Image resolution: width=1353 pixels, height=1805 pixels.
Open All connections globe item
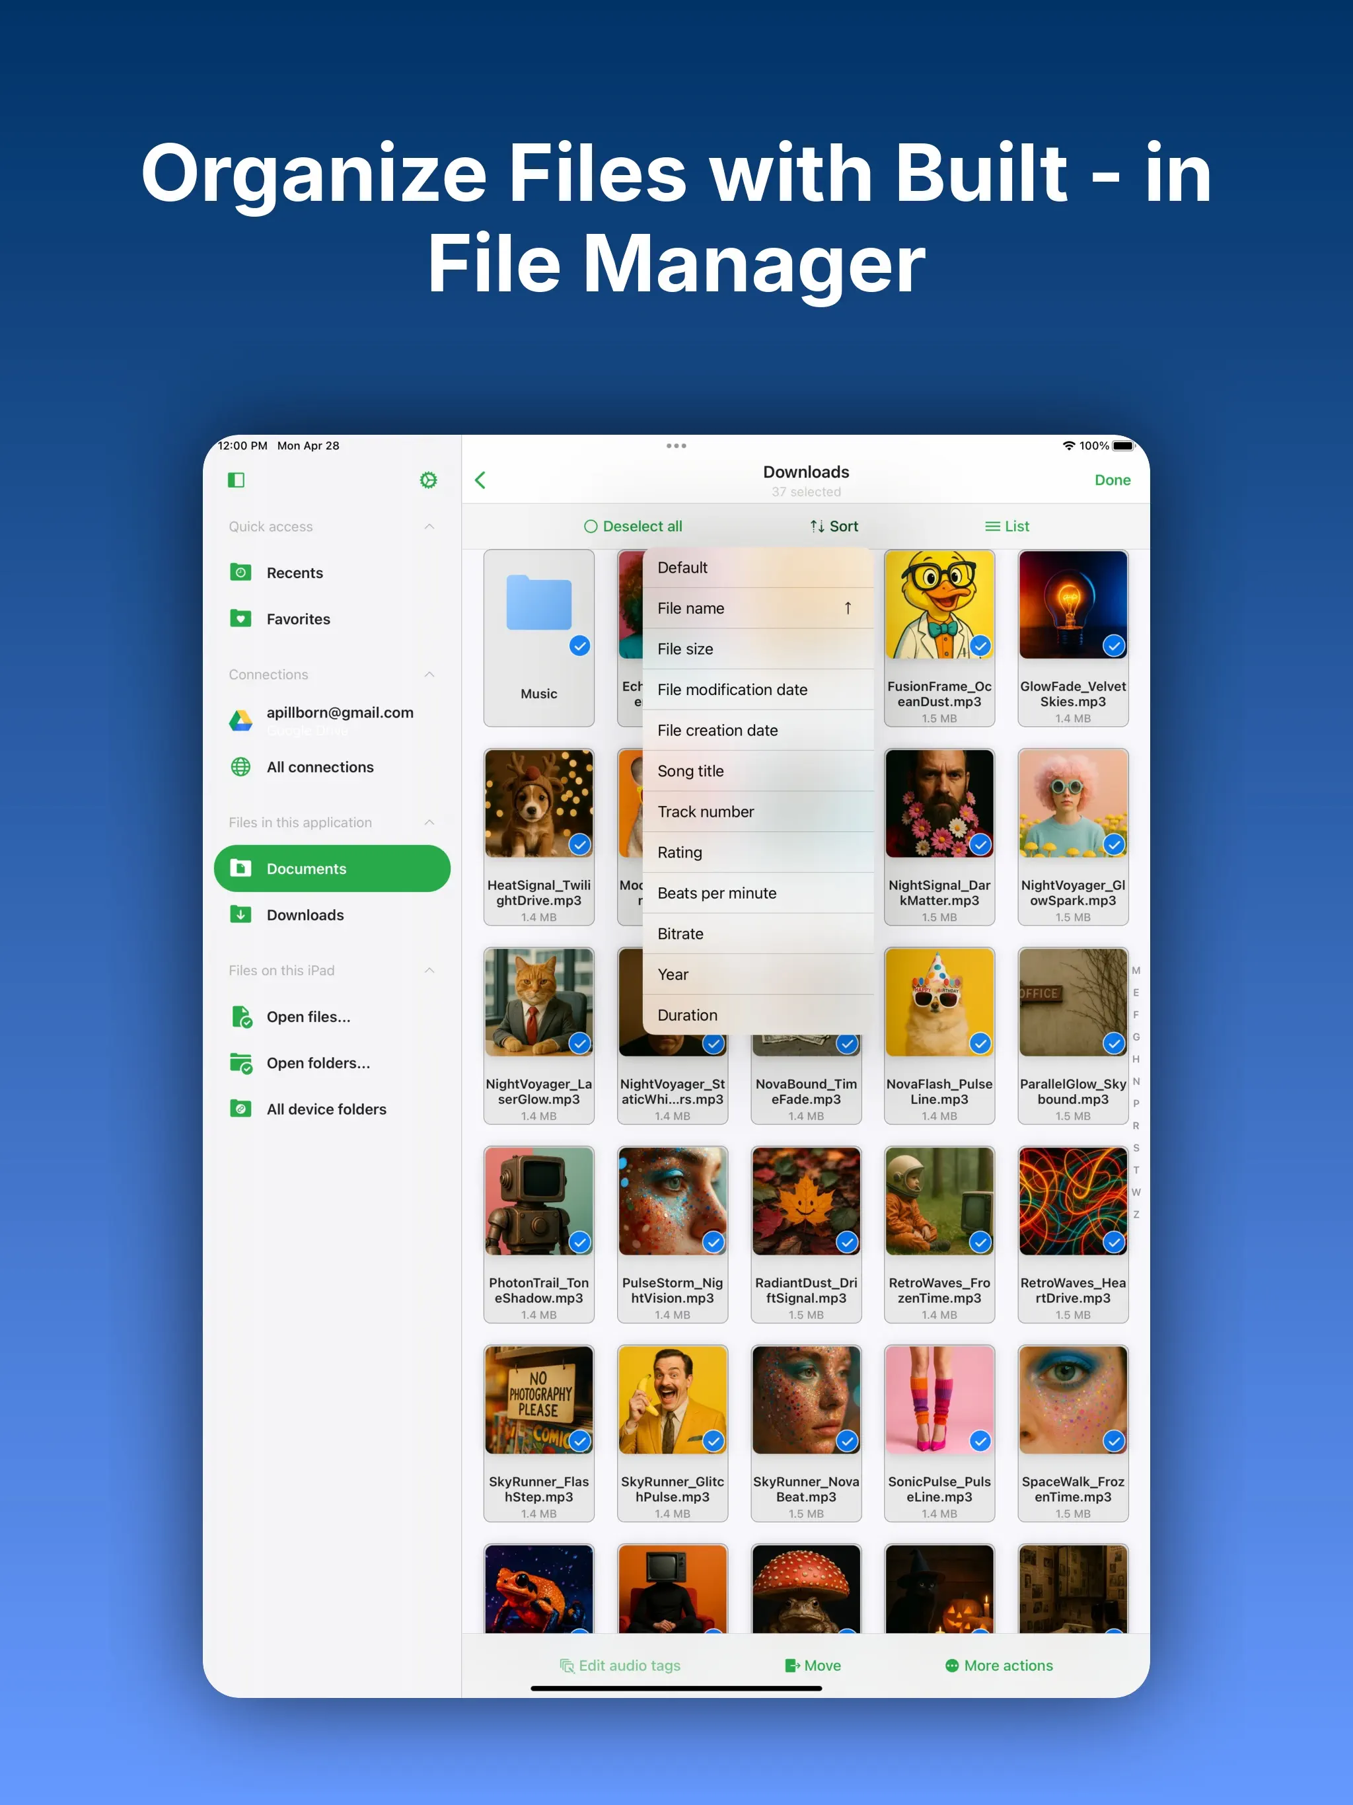click(319, 767)
